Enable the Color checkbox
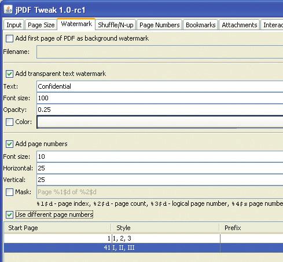The height and width of the screenshot is (262, 283). [x=9, y=122]
